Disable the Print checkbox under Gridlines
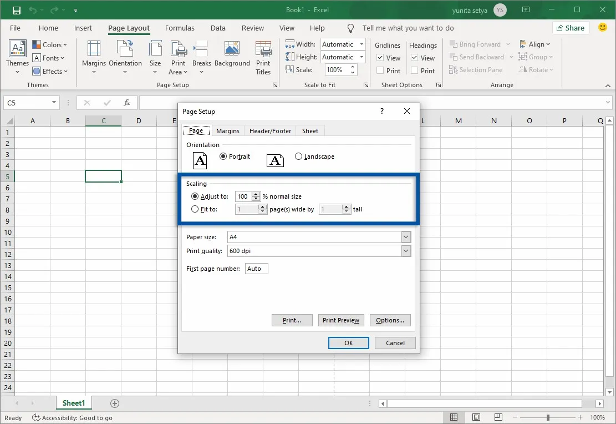This screenshot has width=616, height=424. pyautogui.click(x=380, y=70)
